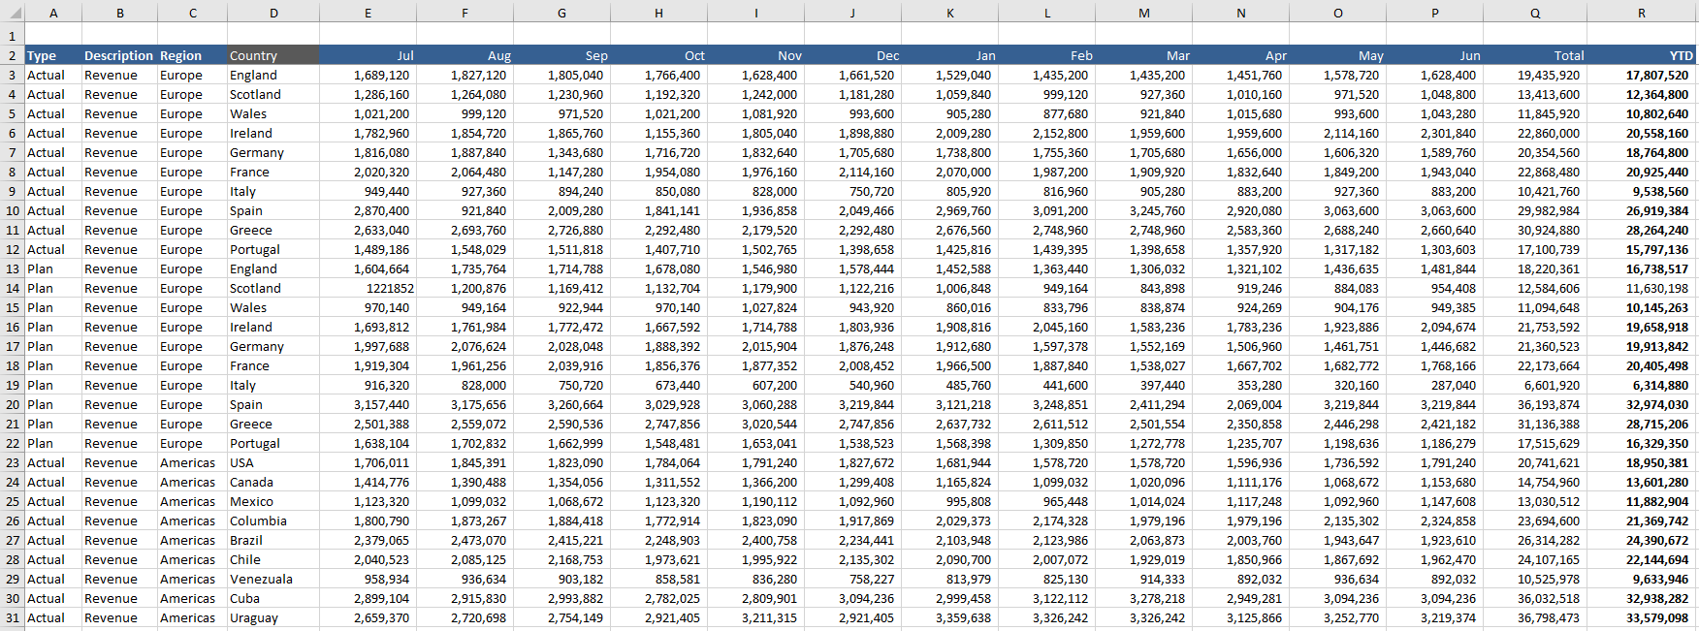Viewport: 1699px width, 631px height.
Task: Select the Brazil country cell
Action: click(273, 540)
